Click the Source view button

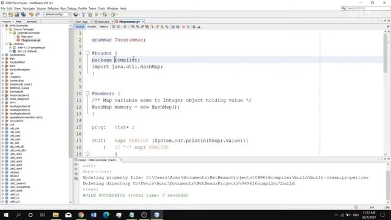click(80, 27)
